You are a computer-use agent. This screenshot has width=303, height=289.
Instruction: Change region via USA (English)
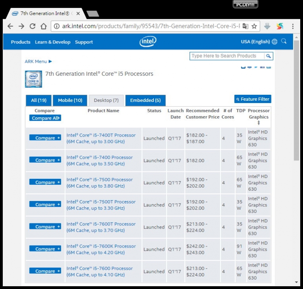click(255, 41)
